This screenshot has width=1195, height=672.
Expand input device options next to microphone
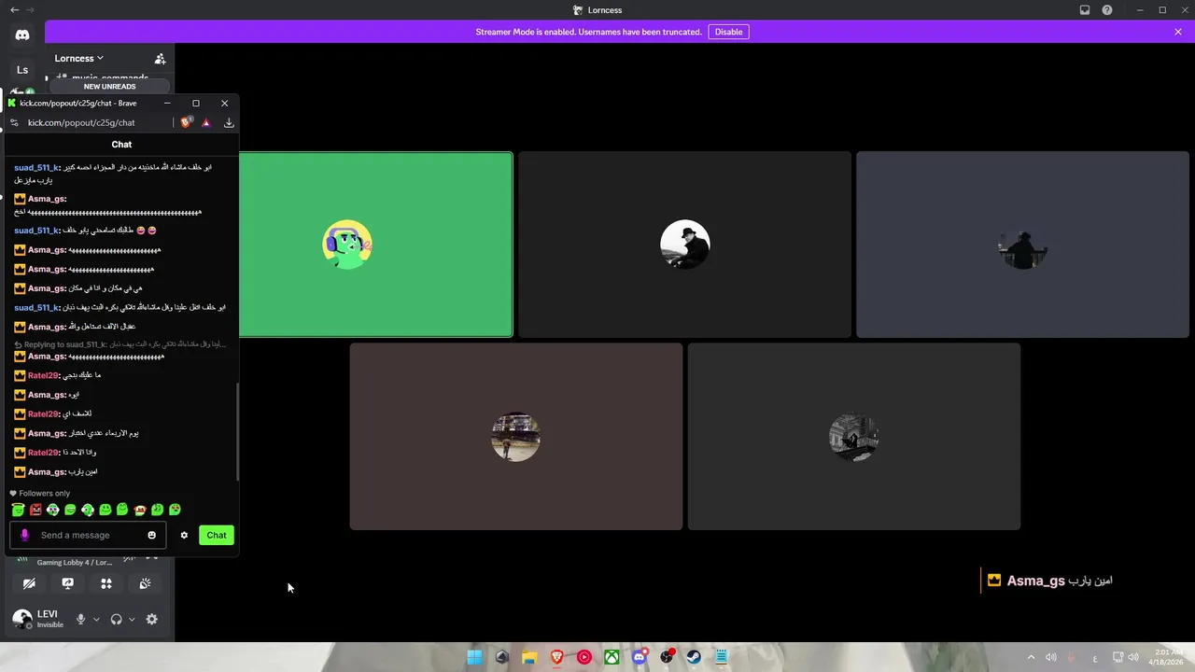coord(96,619)
